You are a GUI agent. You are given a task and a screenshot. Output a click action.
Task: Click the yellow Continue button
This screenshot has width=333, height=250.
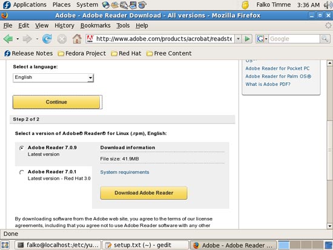56,102
